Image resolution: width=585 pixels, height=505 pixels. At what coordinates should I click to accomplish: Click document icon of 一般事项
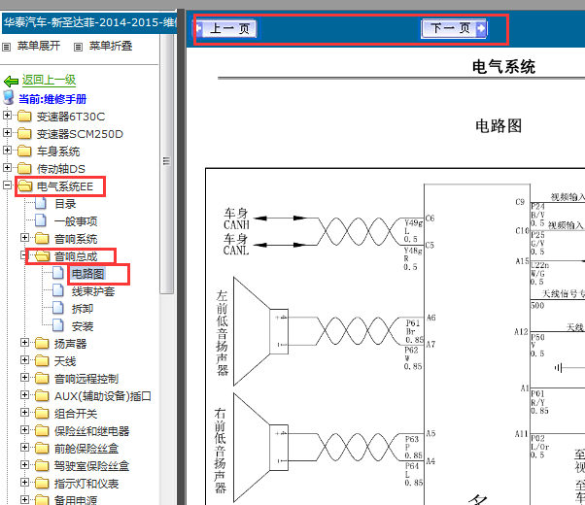41,220
